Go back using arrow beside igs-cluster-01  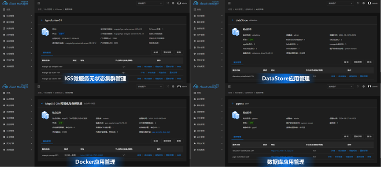coord(42,20)
